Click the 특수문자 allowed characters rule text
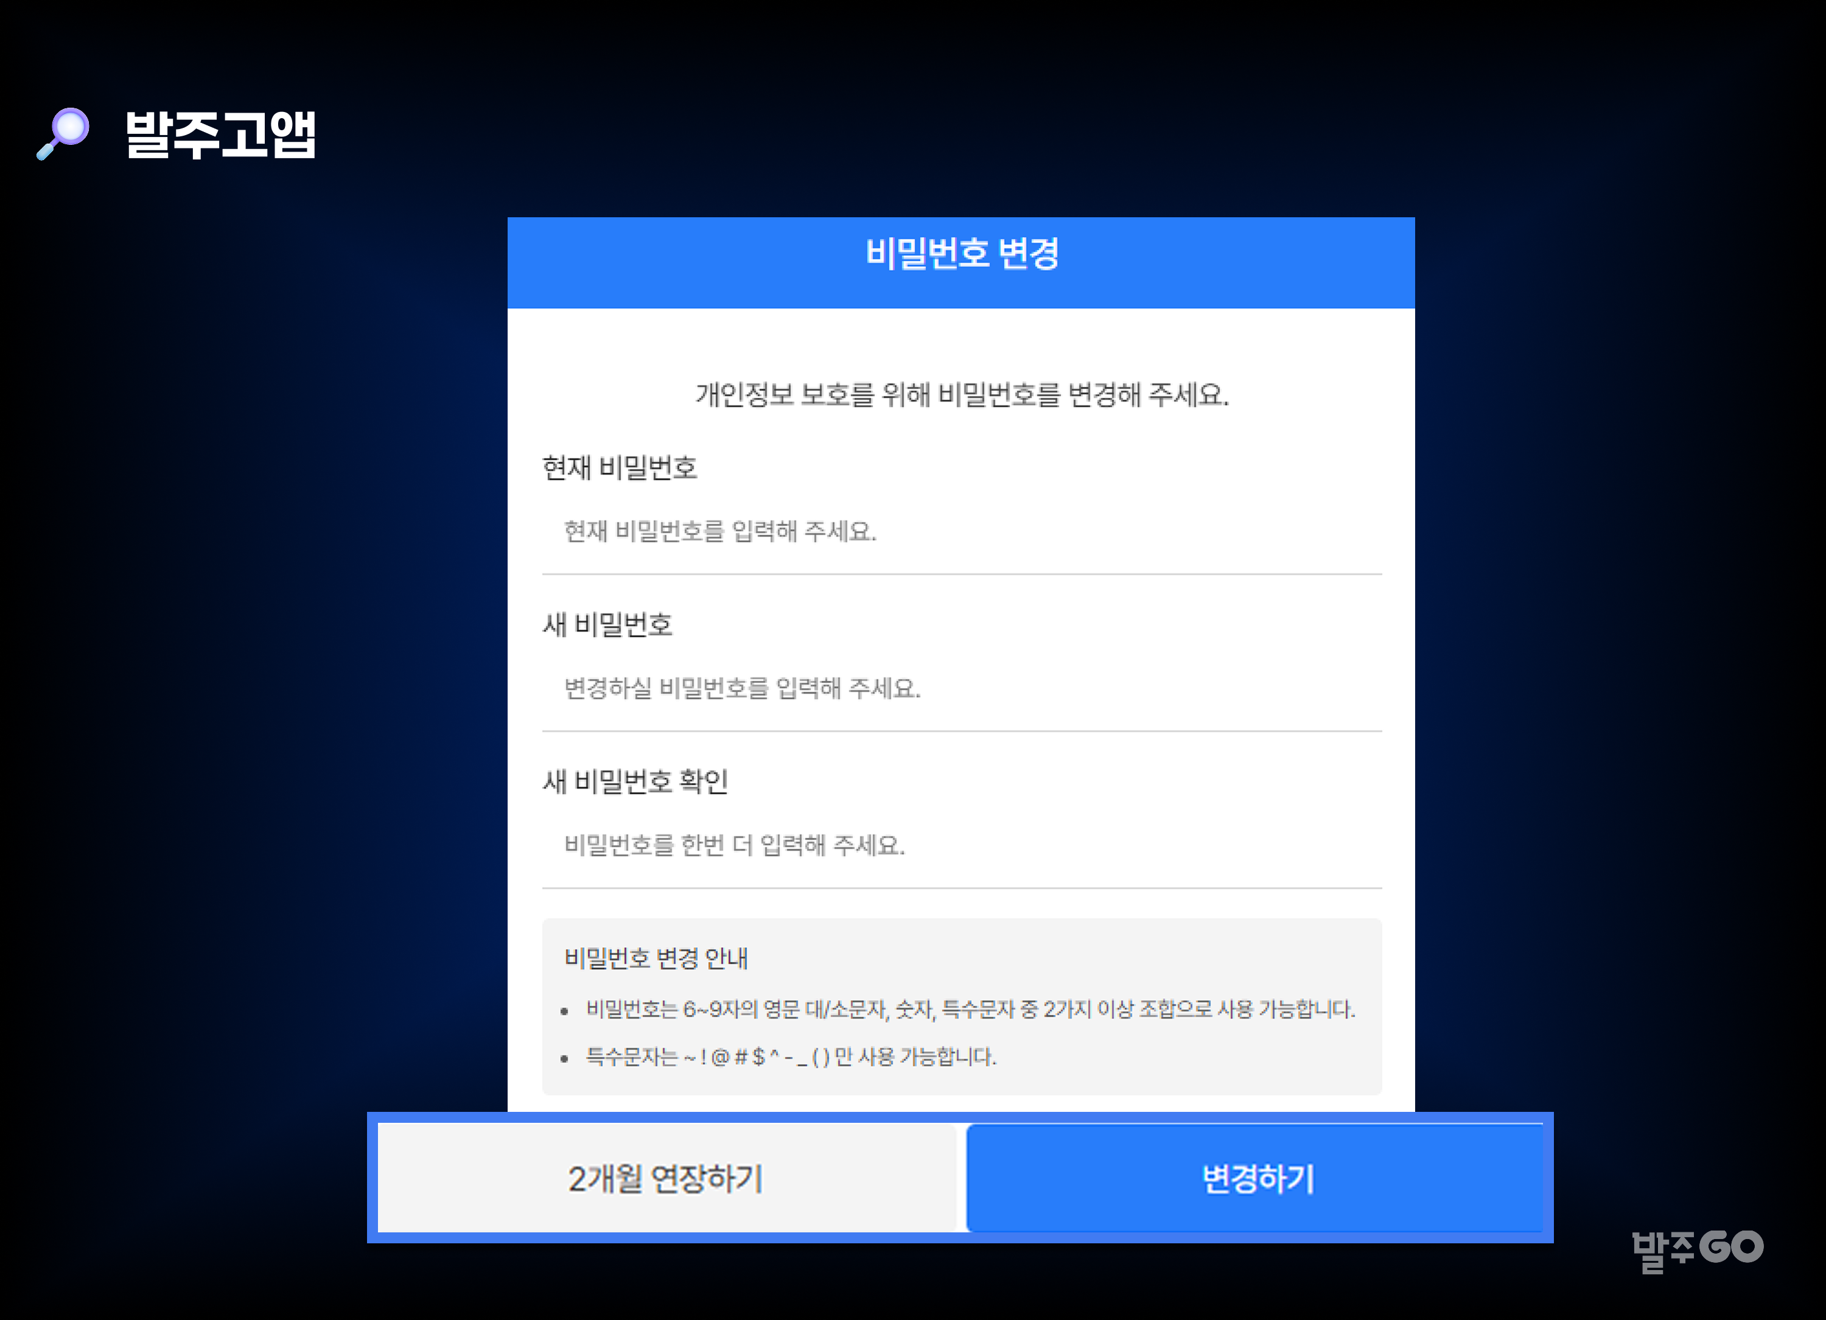 (791, 1057)
